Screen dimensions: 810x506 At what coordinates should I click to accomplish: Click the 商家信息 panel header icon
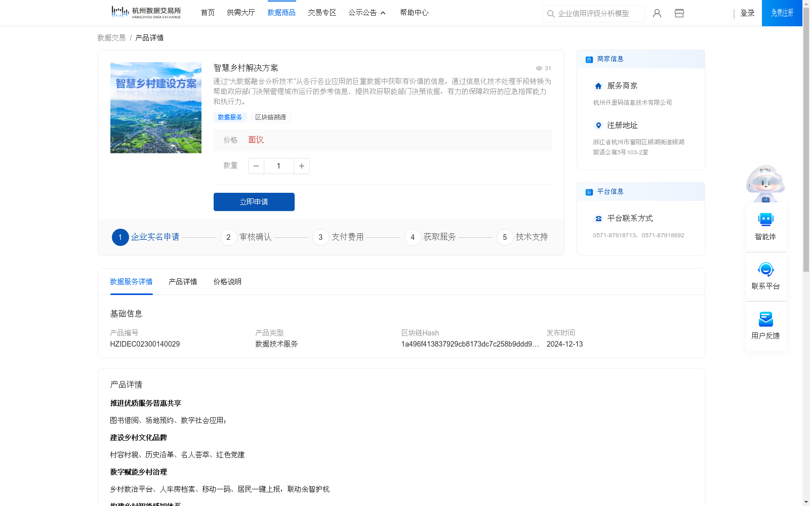coord(589,59)
